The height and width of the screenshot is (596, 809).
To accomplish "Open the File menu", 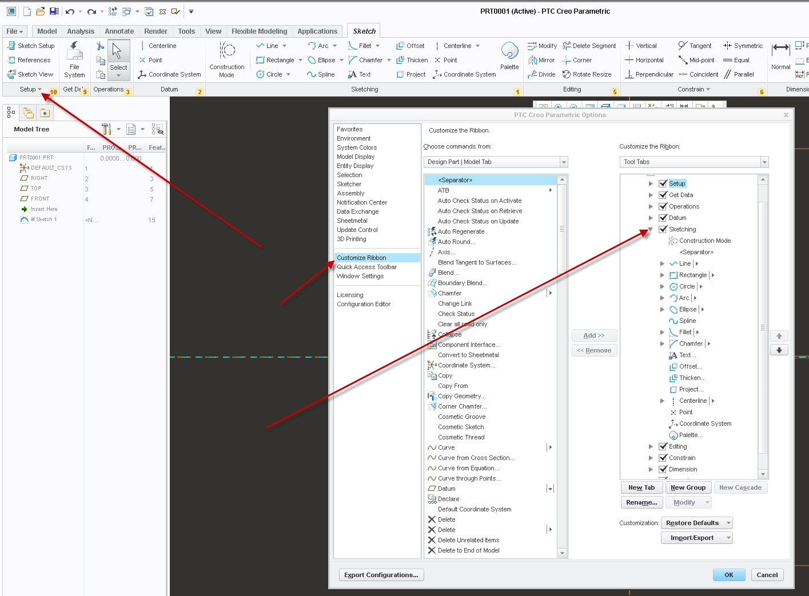I will 15,31.
